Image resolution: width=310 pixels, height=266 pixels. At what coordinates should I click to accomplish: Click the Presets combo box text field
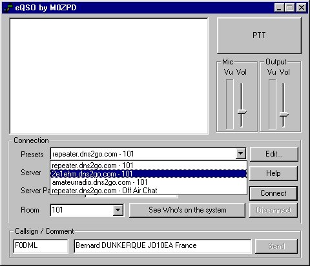143,154
